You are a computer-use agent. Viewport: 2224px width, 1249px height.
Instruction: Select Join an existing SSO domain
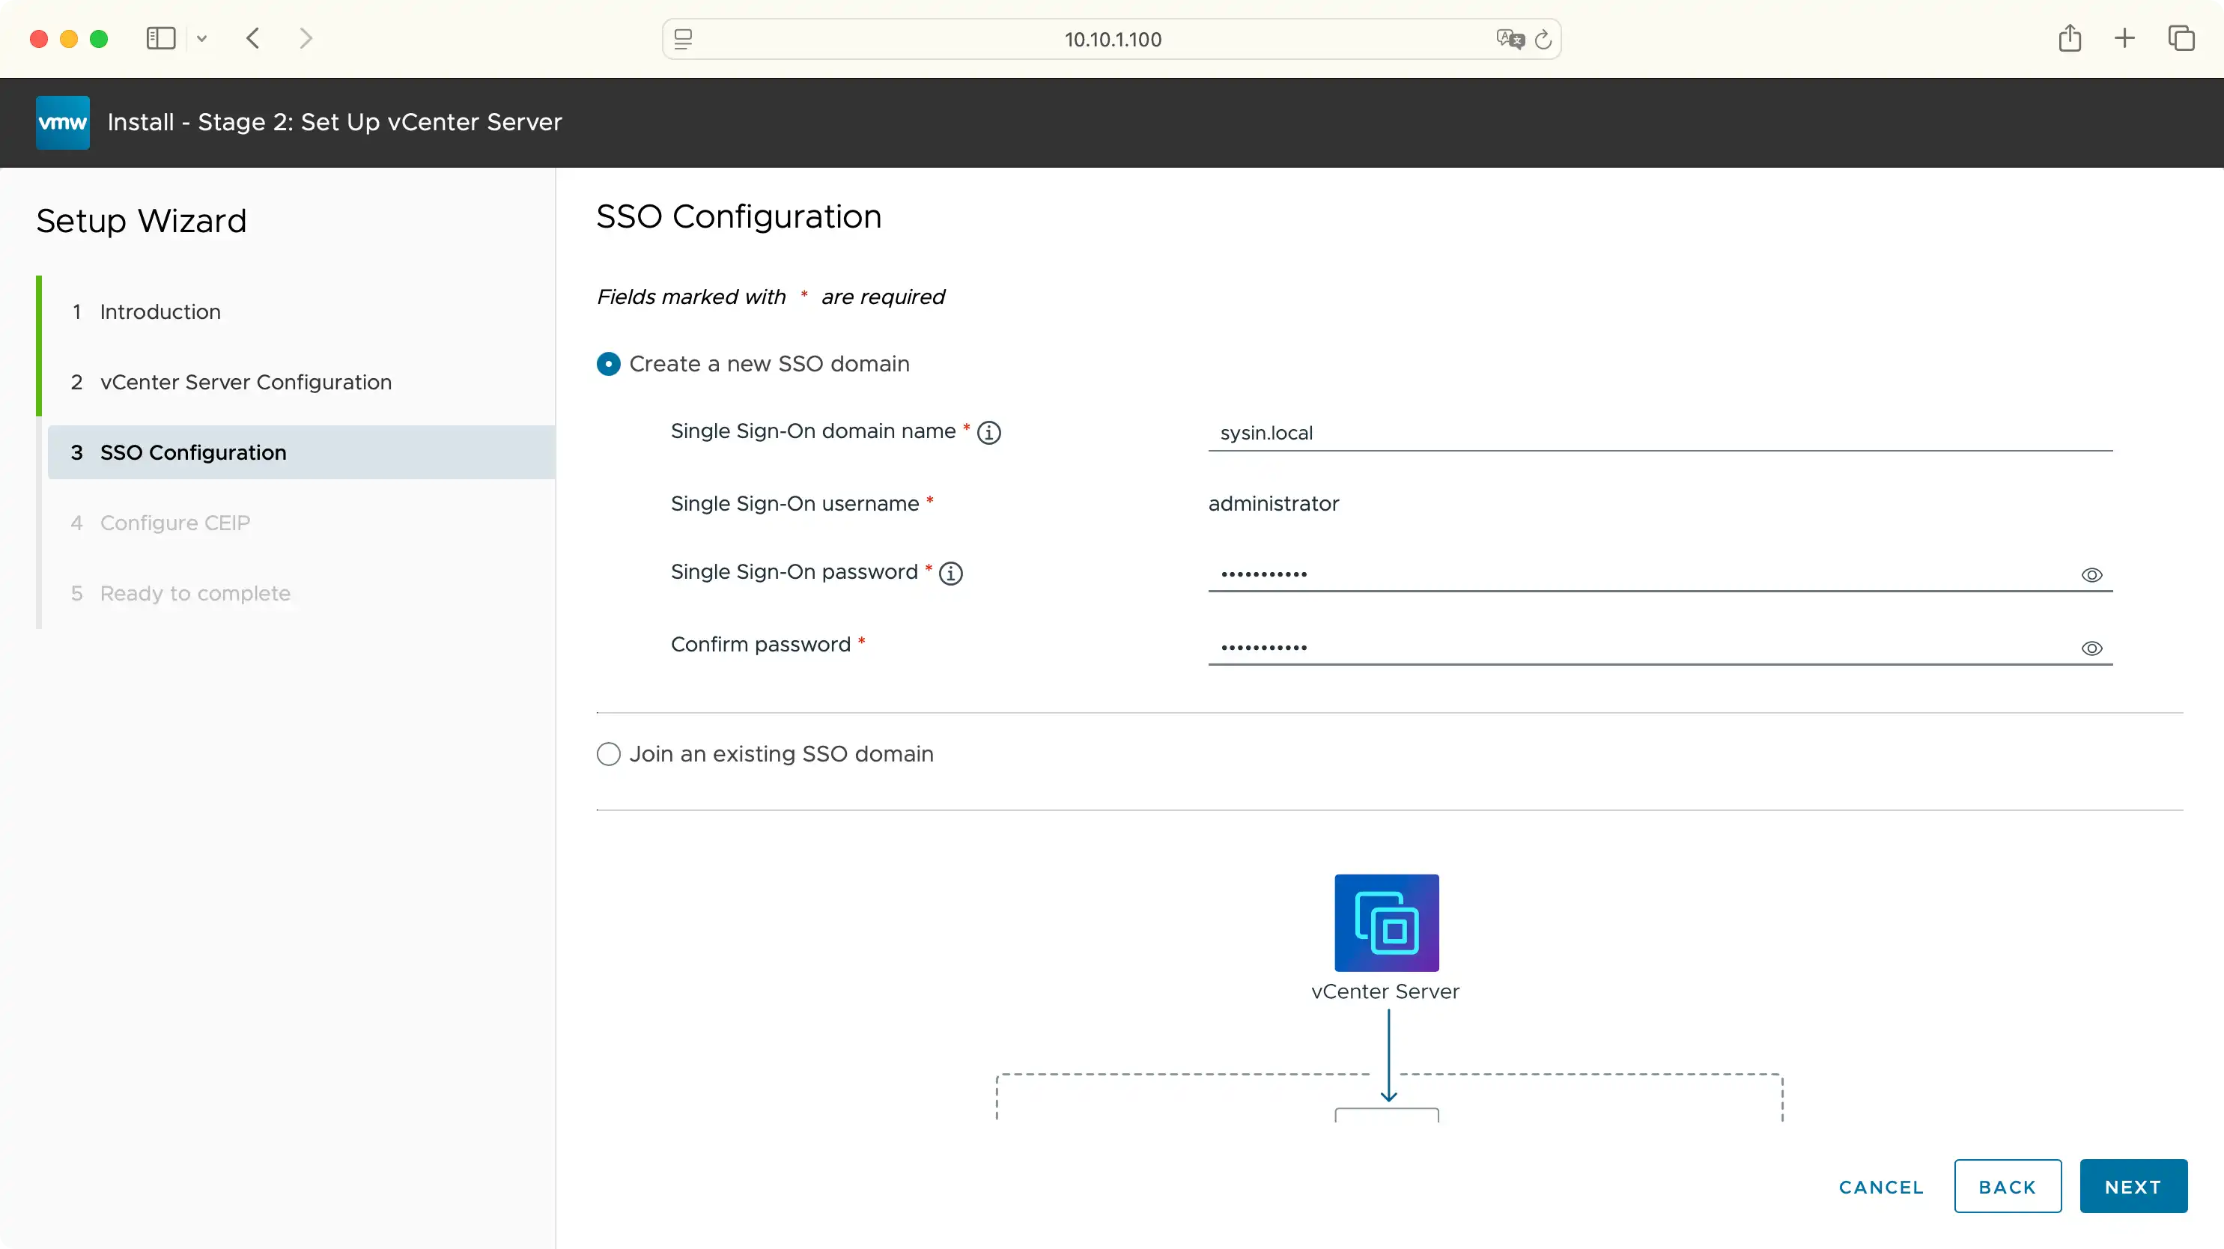pyautogui.click(x=609, y=754)
